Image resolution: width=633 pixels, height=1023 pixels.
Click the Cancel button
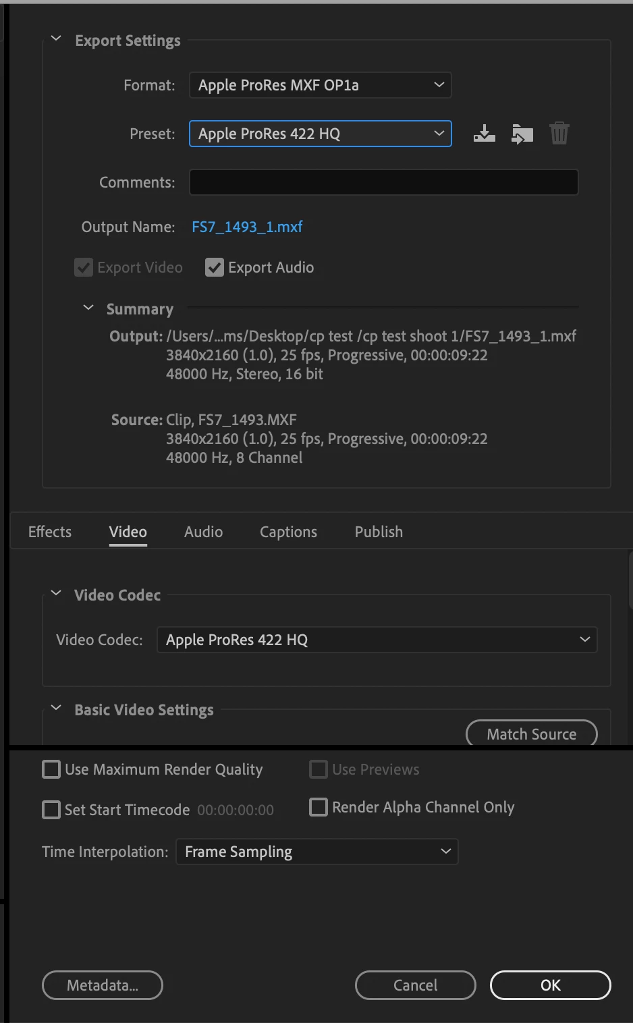416,985
